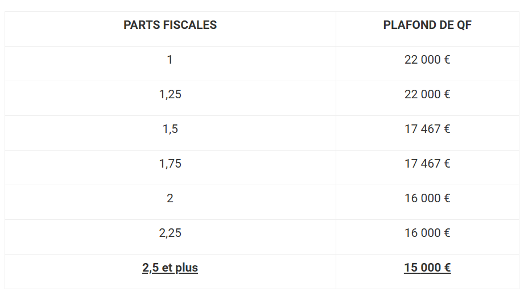Click the letters 'QF' in the header
This screenshot has height=296, width=524.
[464, 25]
